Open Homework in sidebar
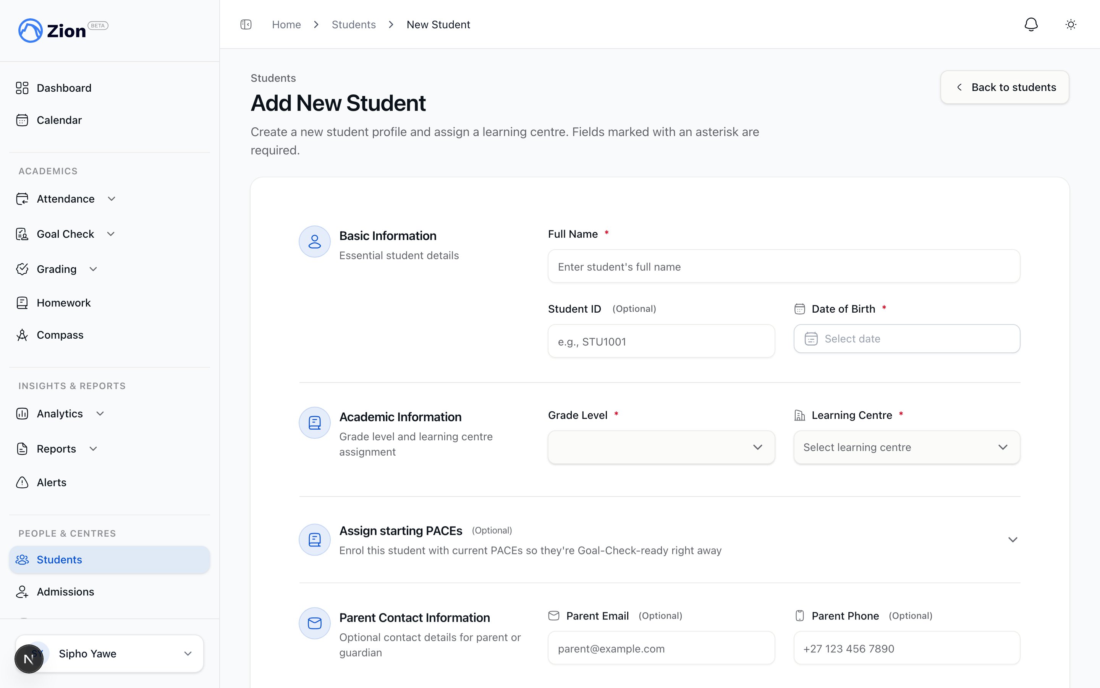 pyautogui.click(x=110, y=303)
